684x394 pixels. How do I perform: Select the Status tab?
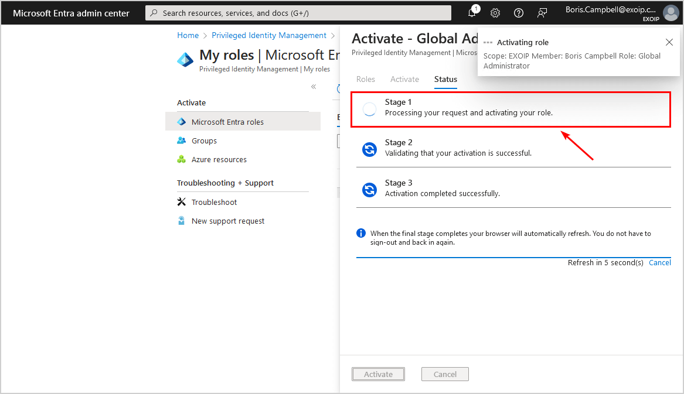[x=445, y=79]
